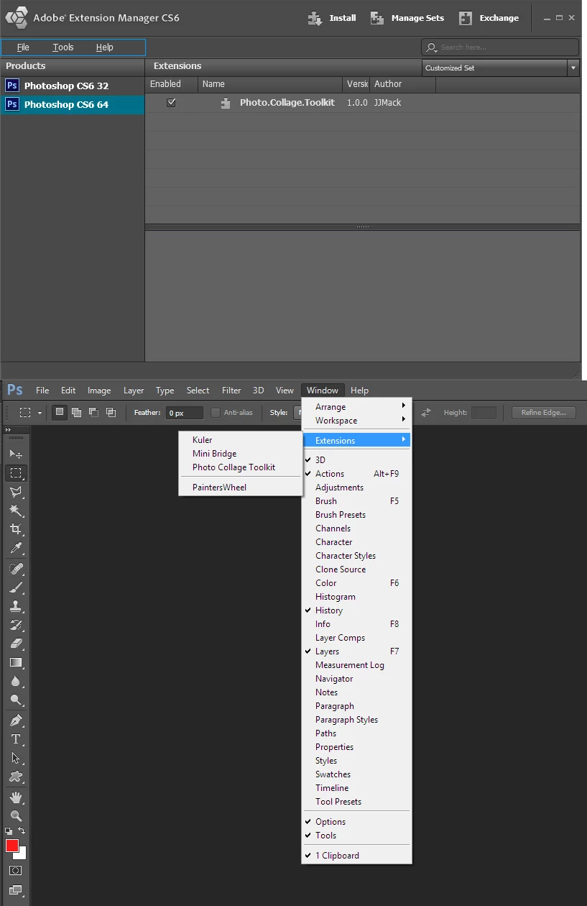Click the Install button
This screenshot has height=906, width=587.
pos(332,18)
